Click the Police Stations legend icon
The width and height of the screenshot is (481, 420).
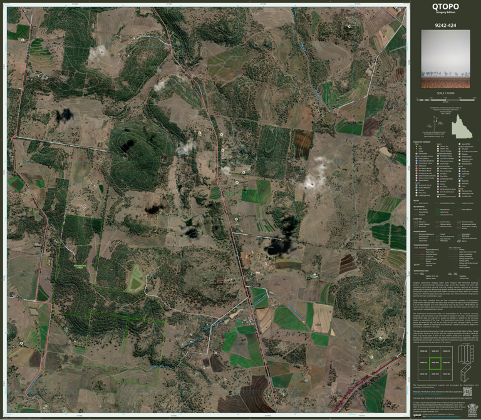(416, 158)
